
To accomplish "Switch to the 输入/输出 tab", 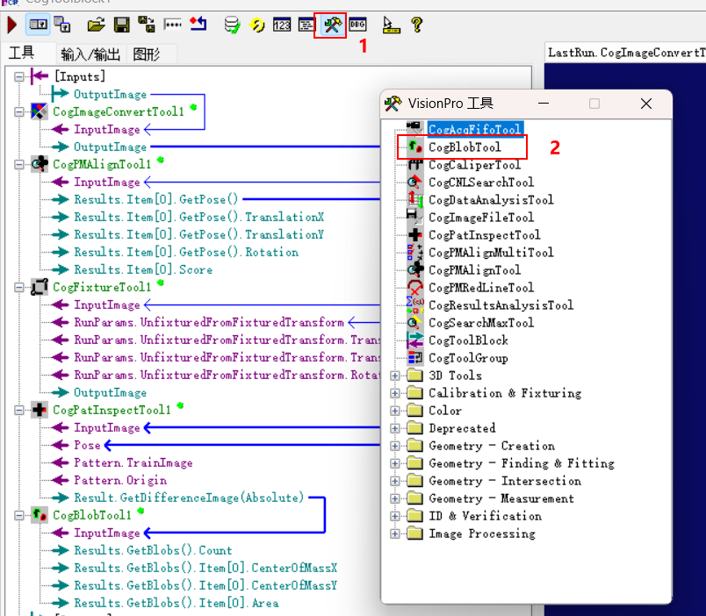I will point(90,54).
